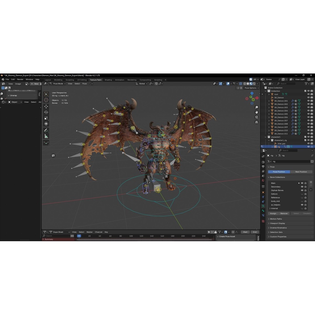
Task: Open the Pose Options dropdown
Action: point(251,88)
